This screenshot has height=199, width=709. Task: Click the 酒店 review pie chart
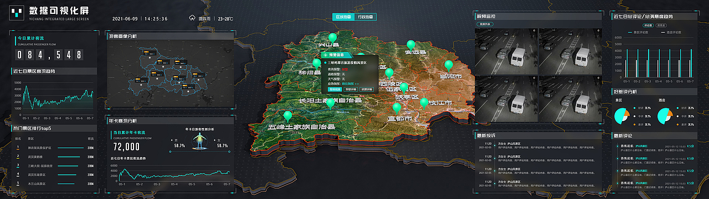coord(665,116)
